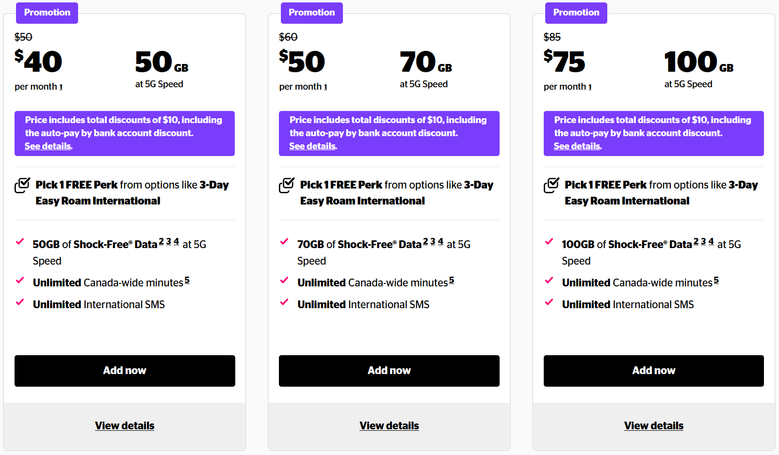Click the Promotion badge on the 100GB plan
779x455 pixels.
coord(576,13)
